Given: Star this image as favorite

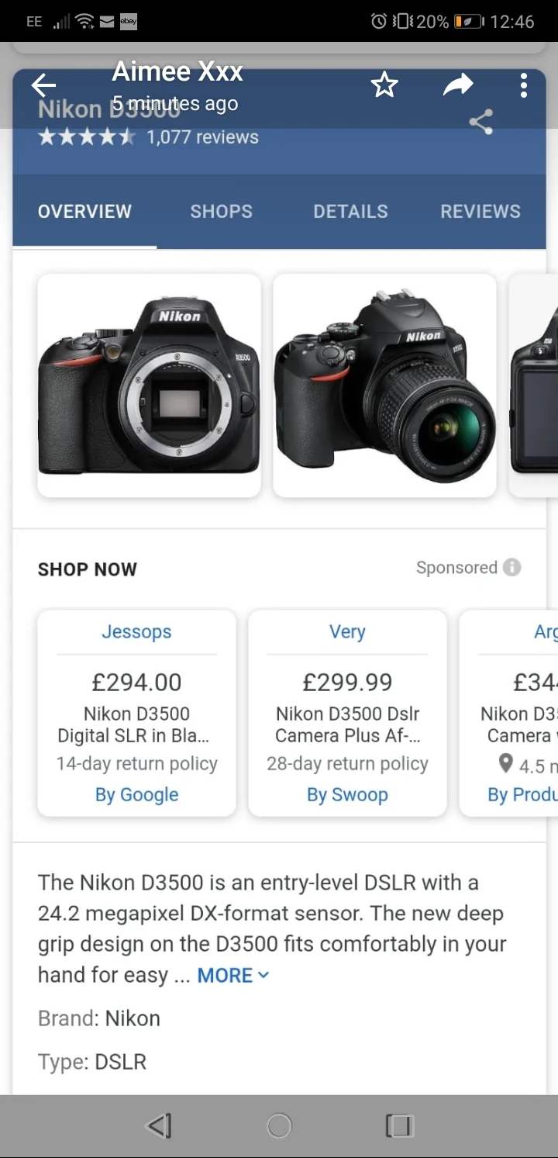Looking at the screenshot, I should (x=384, y=85).
